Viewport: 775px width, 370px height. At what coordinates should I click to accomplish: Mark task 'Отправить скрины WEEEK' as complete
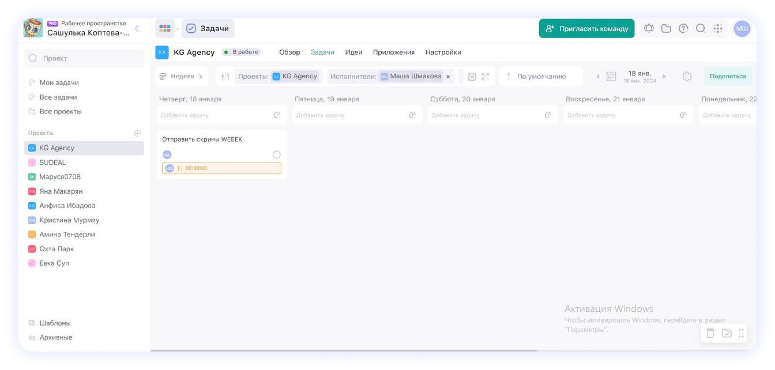pos(276,154)
